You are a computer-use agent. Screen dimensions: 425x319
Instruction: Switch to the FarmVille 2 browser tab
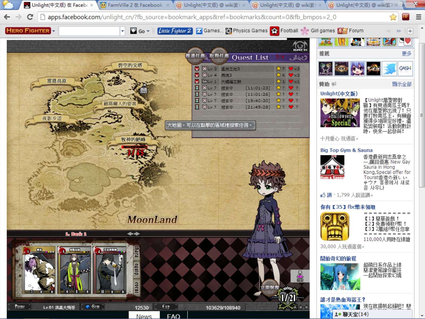click(135, 5)
